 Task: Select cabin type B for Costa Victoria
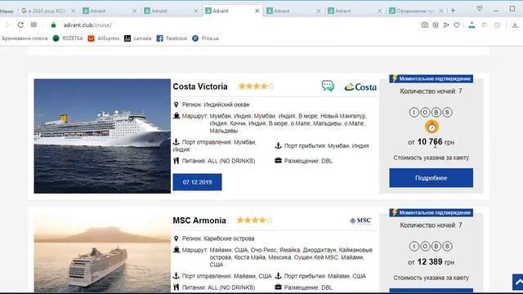tap(436, 113)
